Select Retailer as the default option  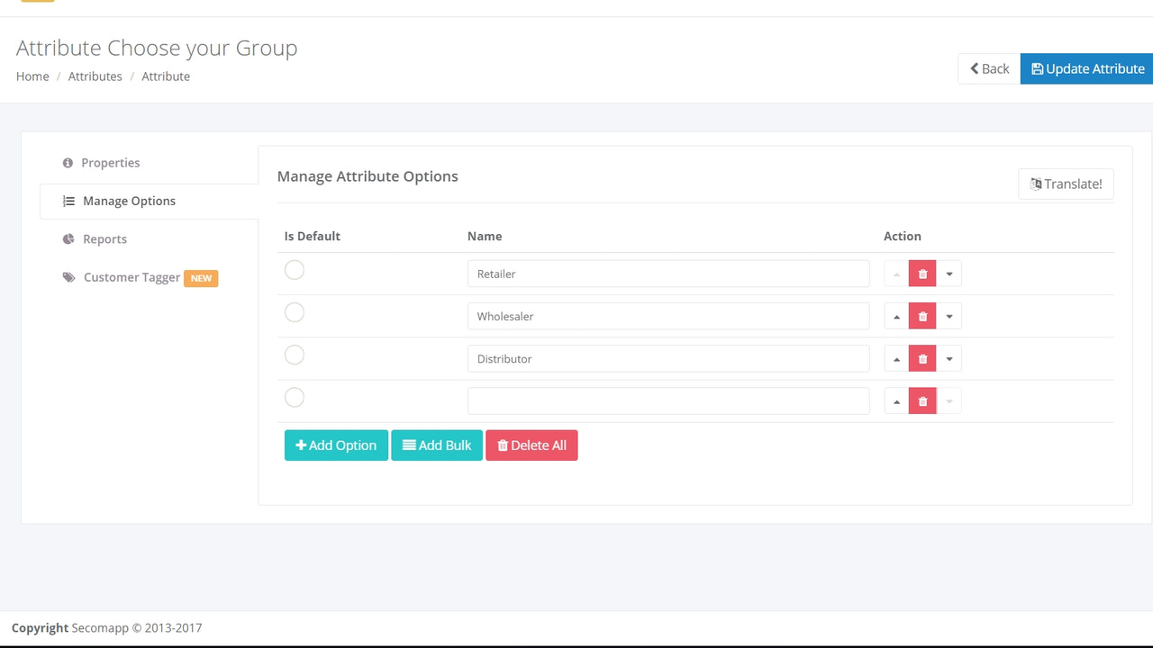click(295, 269)
